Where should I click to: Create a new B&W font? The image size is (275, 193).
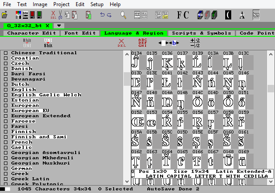[25, 15]
